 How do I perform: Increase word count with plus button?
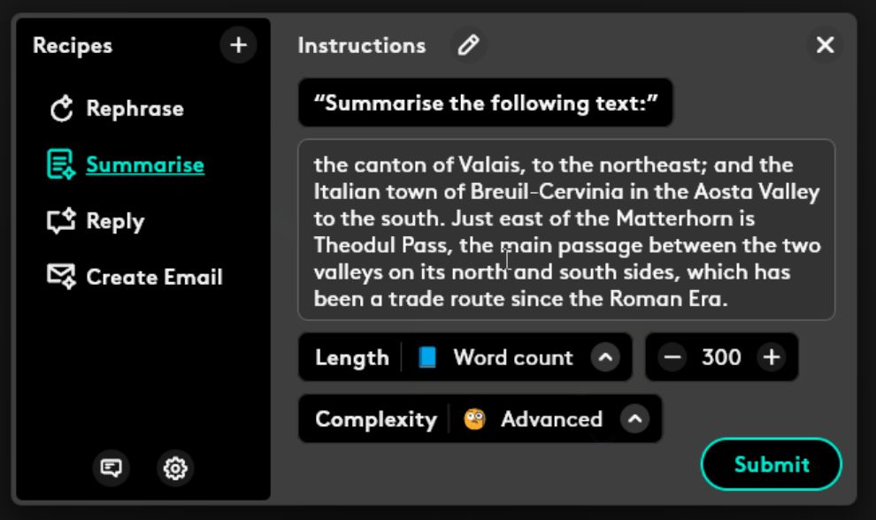coord(772,357)
